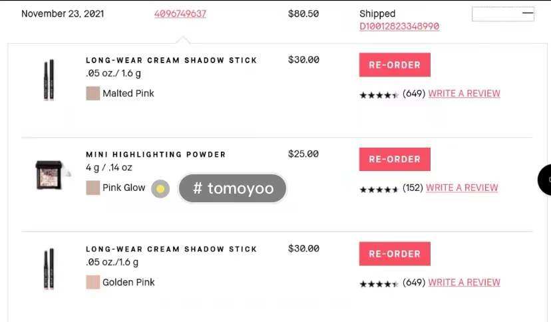Viewport: 551px width, 322px height.
Task: Tap the yellow dot tag marker
Action: click(160, 189)
